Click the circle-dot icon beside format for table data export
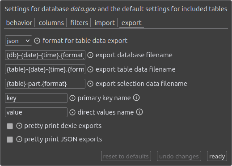Screen dimensions: 232x166 coord(37,41)
